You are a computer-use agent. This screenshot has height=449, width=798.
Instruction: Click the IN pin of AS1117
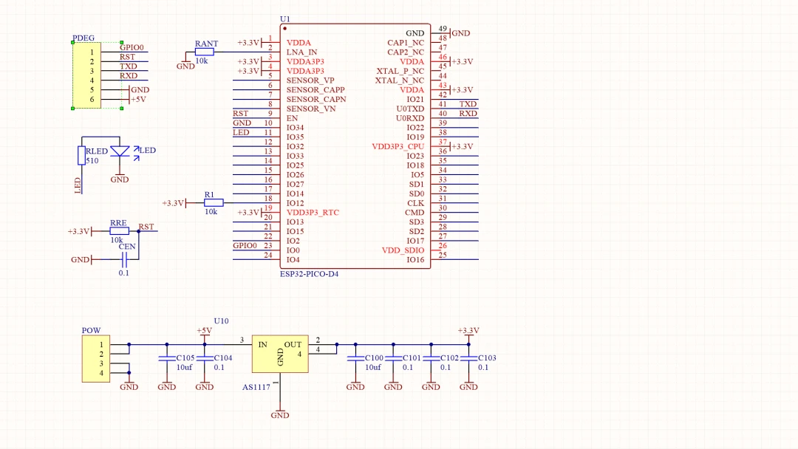(x=262, y=345)
